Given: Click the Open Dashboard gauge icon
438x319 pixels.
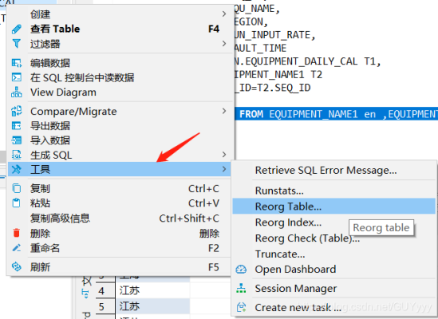Looking at the screenshot, I should (241, 270).
